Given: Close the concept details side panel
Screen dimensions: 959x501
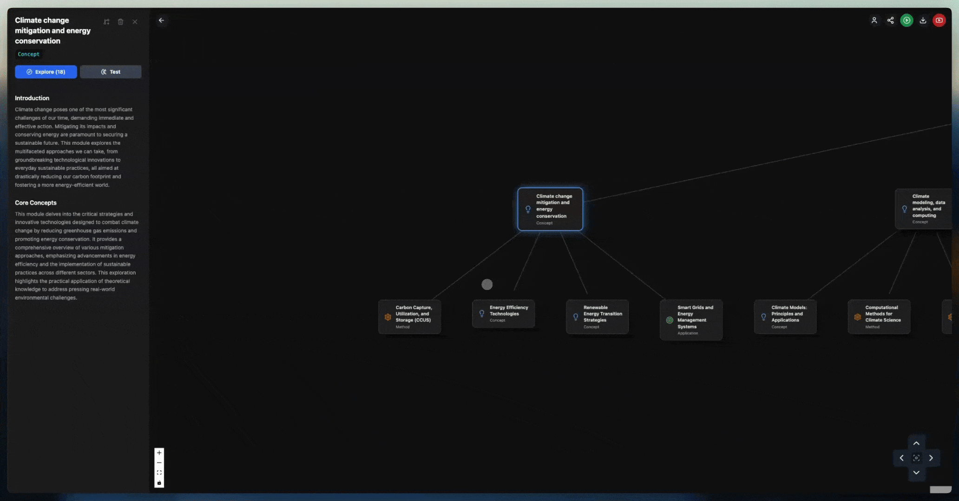Looking at the screenshot, I should (135, 22).
